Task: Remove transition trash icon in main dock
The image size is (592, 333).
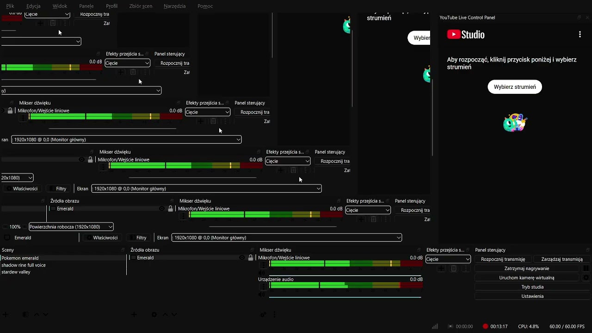Action: pos(454,268)
